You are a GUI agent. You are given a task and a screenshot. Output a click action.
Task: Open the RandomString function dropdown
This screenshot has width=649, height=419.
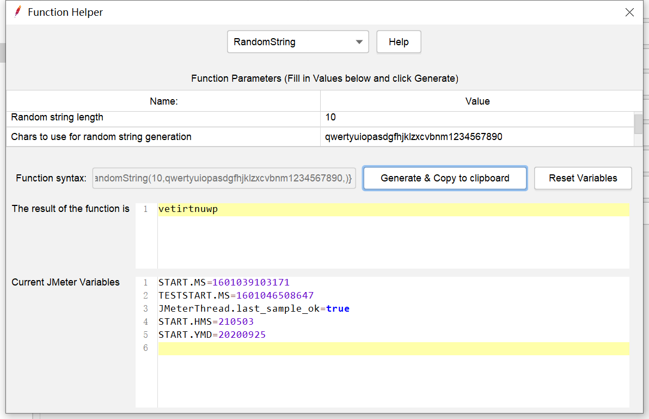click(298, 42)
